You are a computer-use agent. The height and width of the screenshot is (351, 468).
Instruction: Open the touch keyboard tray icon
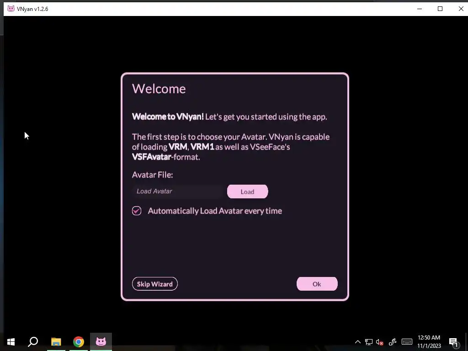[407, 342]
